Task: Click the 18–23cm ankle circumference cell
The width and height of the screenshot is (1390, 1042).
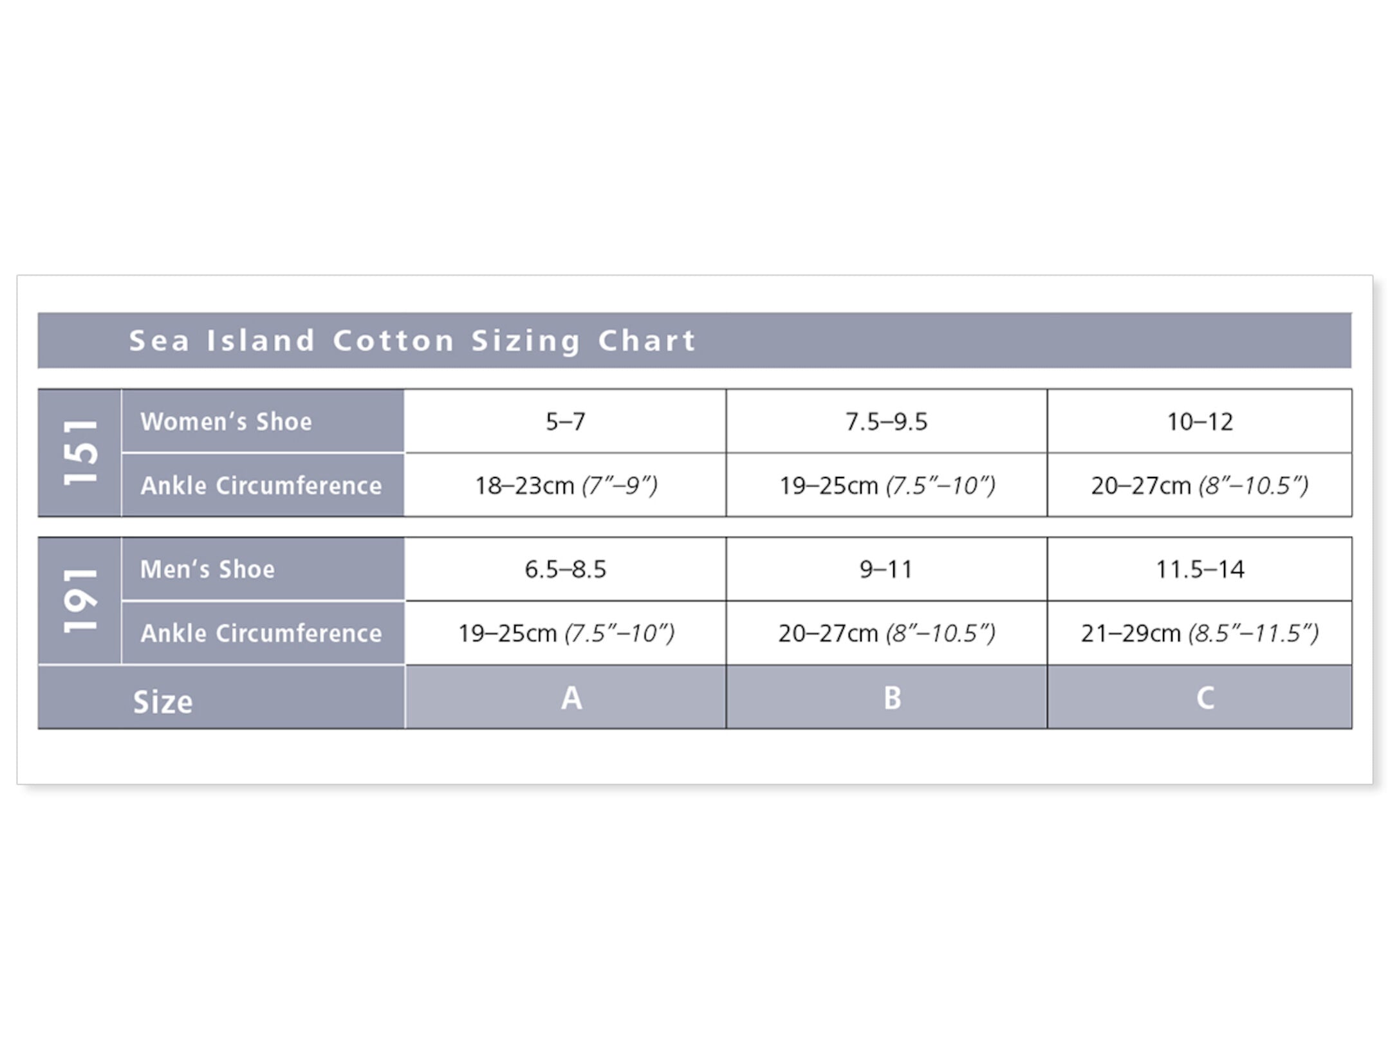Action: [x=565, y=485]
